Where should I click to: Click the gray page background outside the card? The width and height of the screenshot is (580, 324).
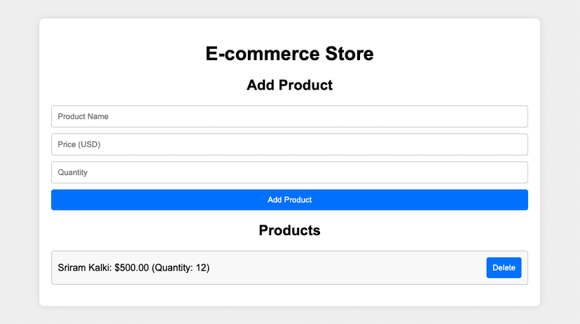click(x=19, y=161)
